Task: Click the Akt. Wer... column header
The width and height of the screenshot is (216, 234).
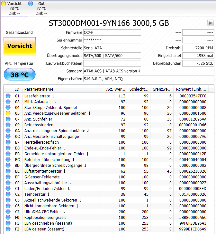Action: point(115,89)
